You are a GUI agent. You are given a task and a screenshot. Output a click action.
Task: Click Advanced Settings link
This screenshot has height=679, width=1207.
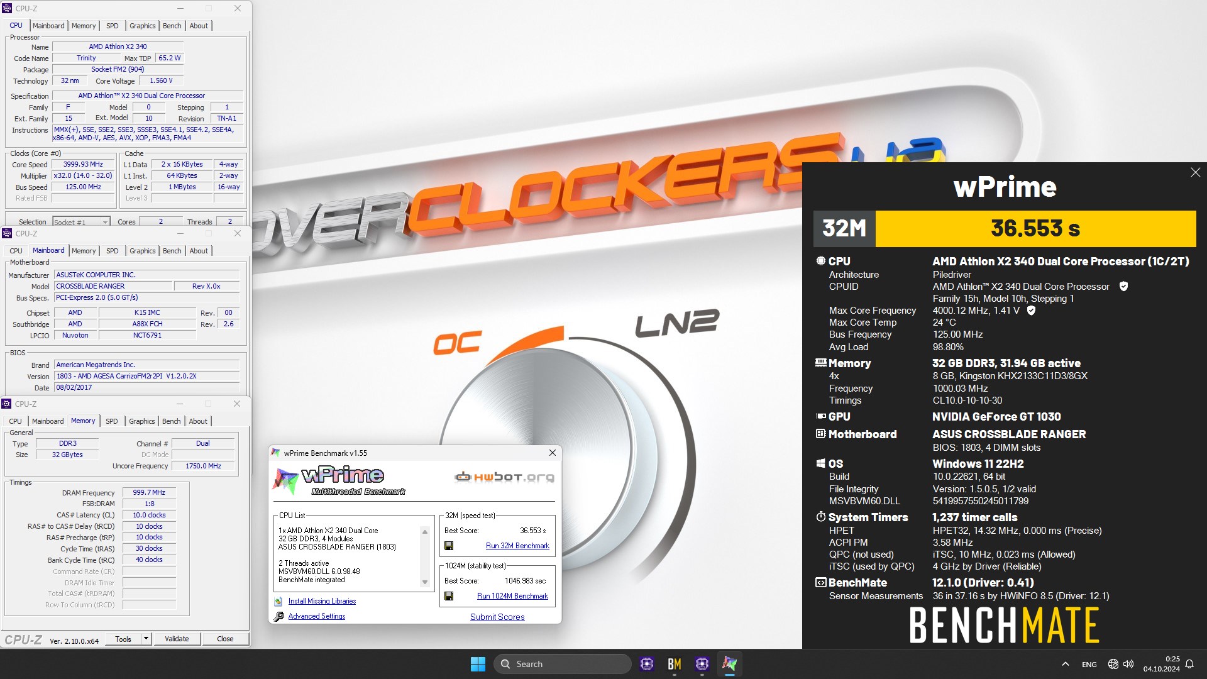pyautogui.click(x=317, y=616)
